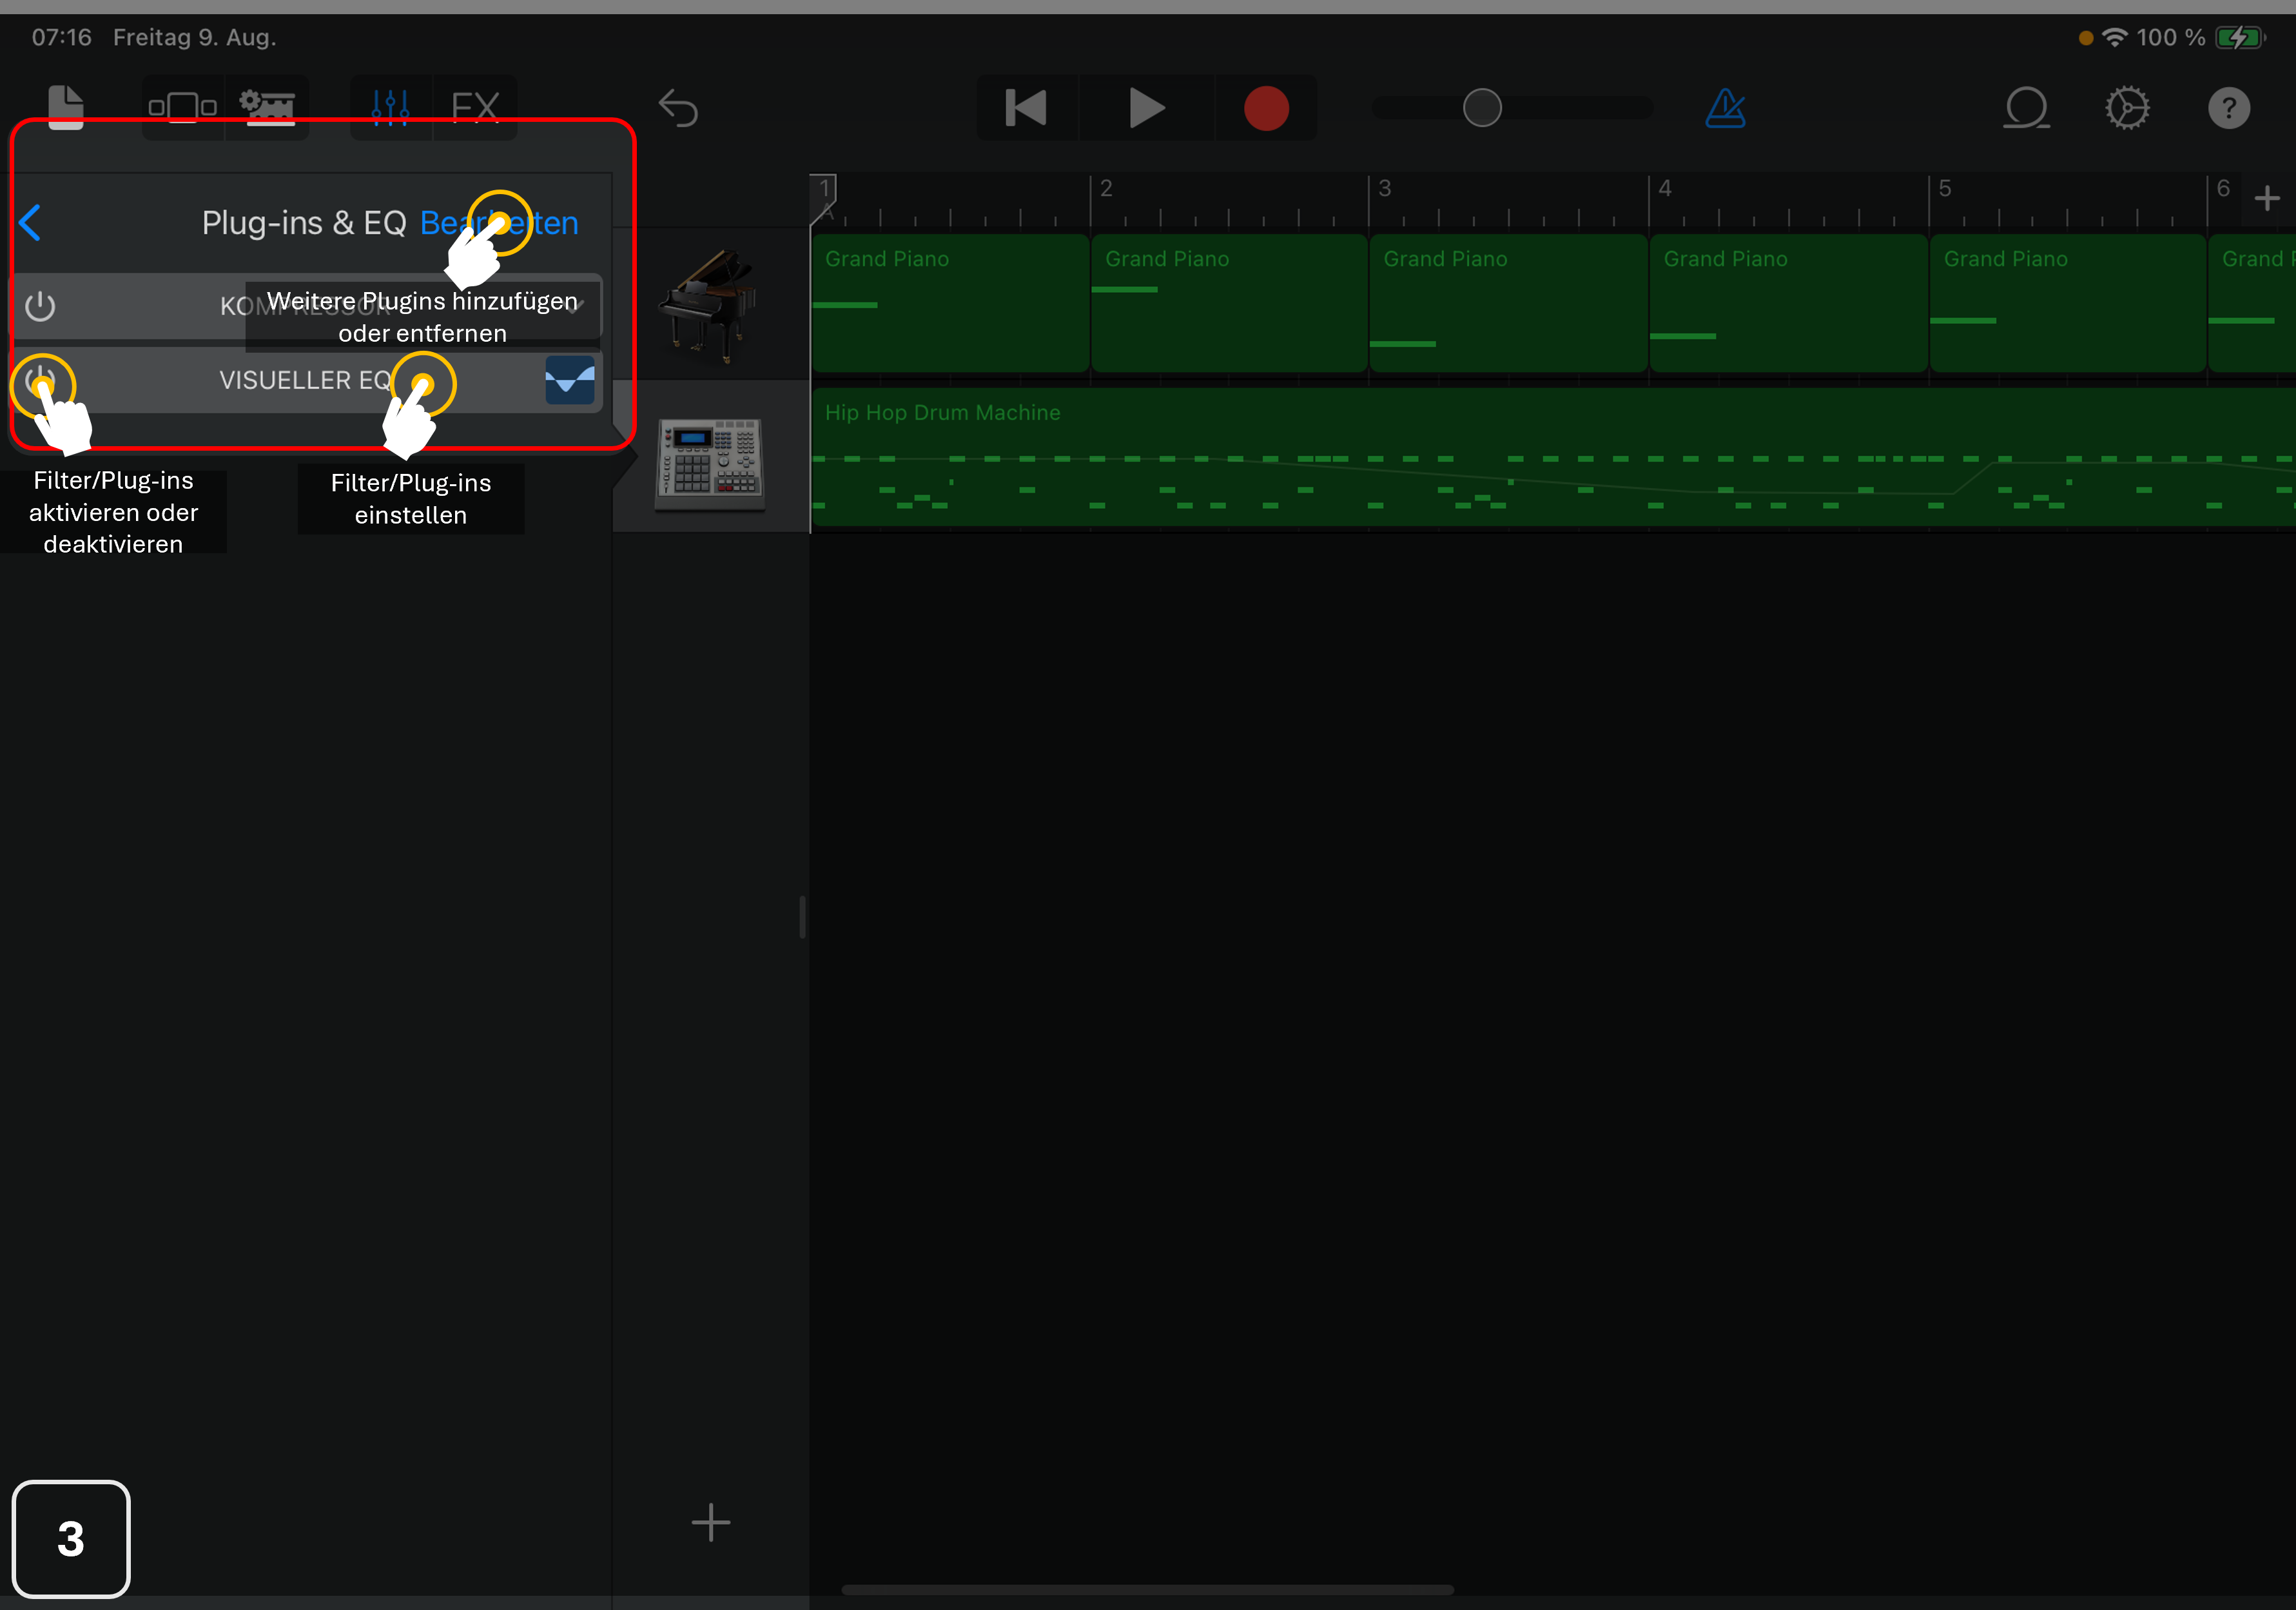Select Grand Piano region in bar 5
Screen dimensions: 2296x1610
pos(2067,303)
